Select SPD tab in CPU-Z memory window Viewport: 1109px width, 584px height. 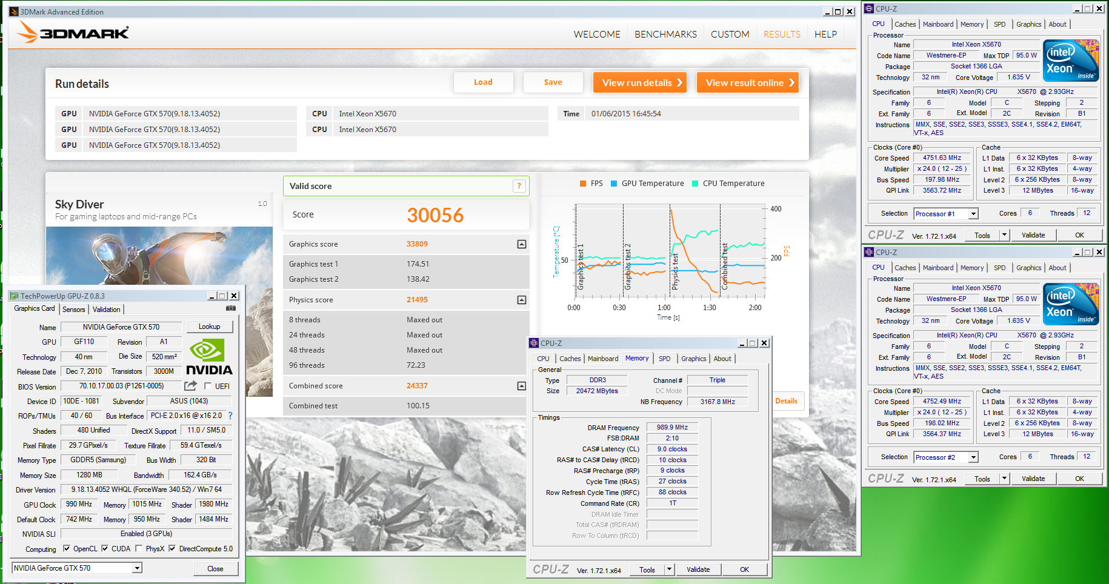pos(665,359)
